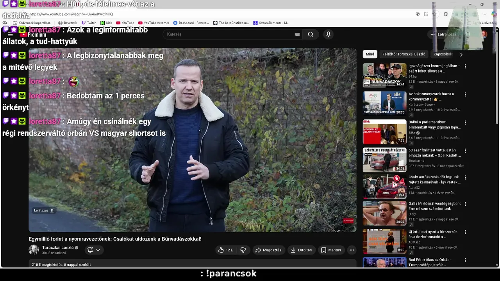500x281 pixels.
Task: Expand notification bell dropdown for channel
Action: [x=94, y=250]
